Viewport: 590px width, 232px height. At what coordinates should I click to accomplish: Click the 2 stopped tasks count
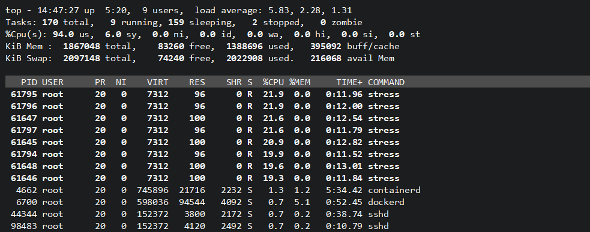tap(255, 23)
